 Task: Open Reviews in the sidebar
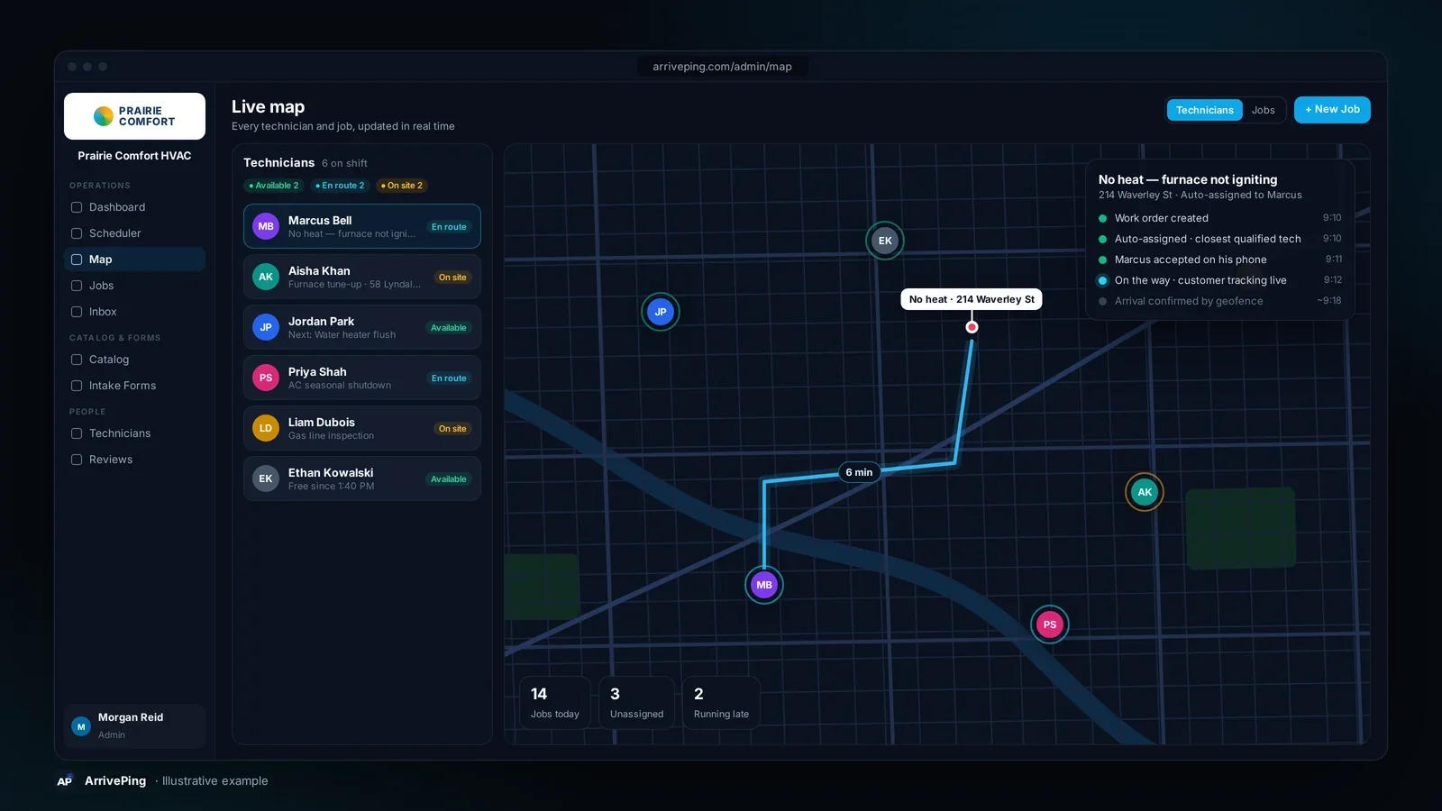(x=134, y=460)
